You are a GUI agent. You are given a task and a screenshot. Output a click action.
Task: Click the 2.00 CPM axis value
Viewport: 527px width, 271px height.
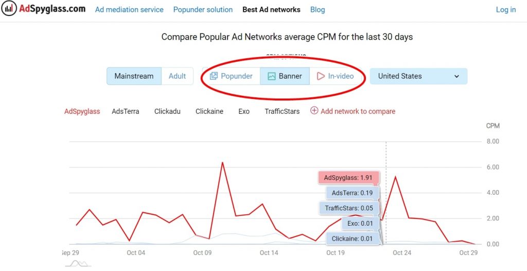pos(493,218)
